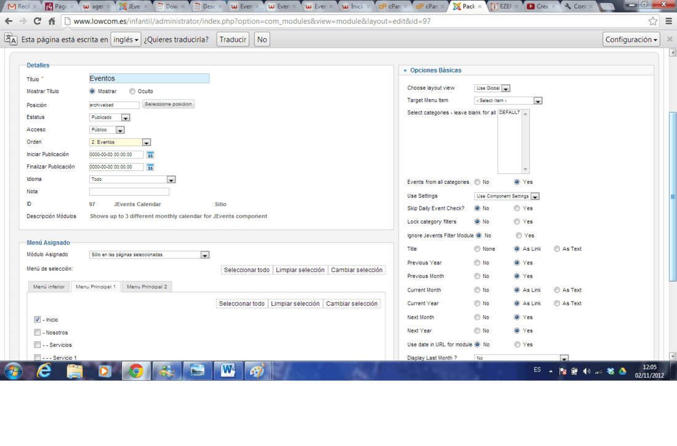Open Microsoft Word from the taskbar
677x446 pixels.
(x=228, y=371)
